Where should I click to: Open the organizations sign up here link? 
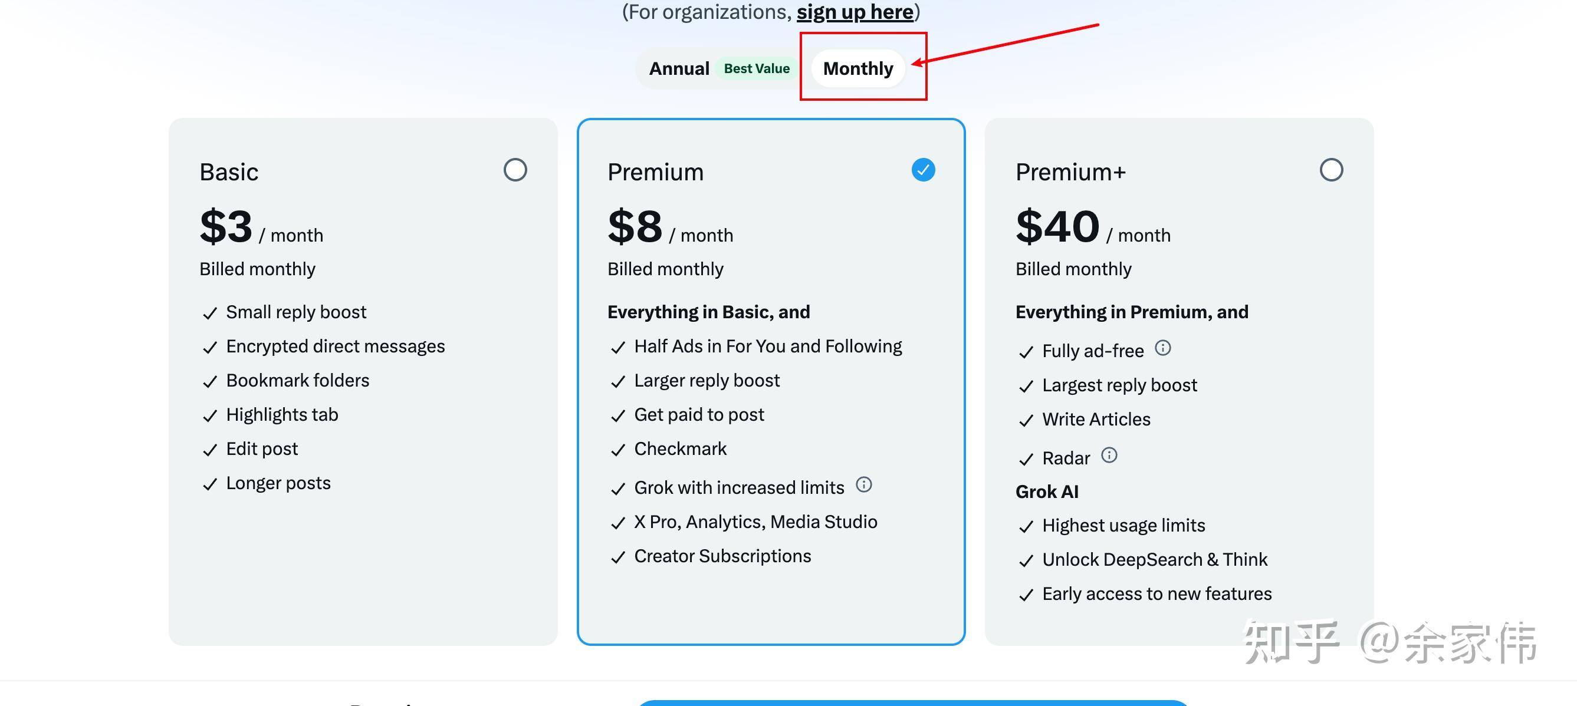coord(855,12)
